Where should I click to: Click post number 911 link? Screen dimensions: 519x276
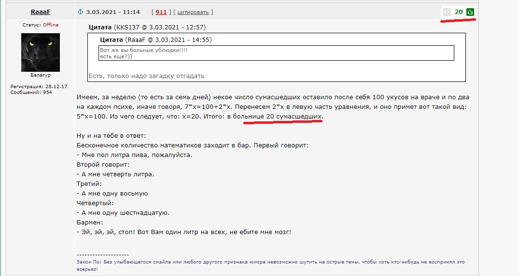coord(161,12)
